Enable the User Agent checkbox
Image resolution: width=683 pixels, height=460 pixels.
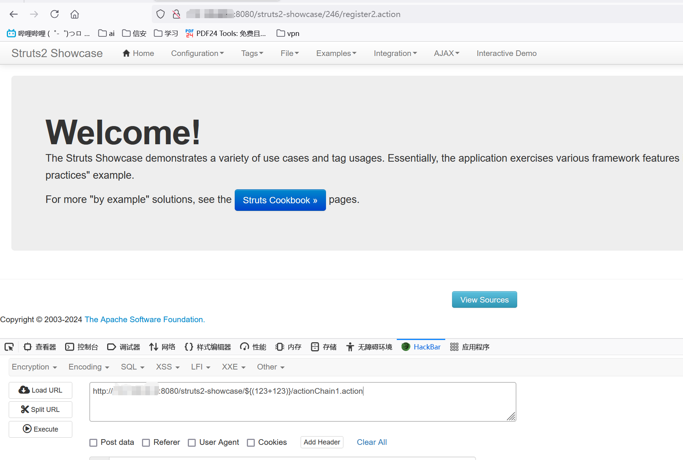tap(192, 443)
